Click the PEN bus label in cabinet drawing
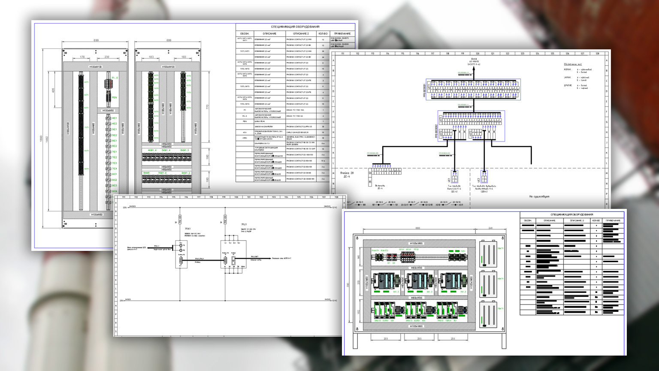This screenshot has height=371, width=659. 115,98
